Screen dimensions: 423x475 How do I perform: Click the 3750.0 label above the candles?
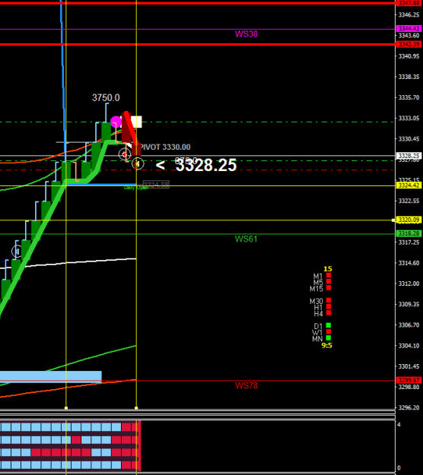106,97
